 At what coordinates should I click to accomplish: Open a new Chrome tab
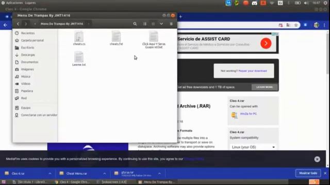[x=180, y=16]
